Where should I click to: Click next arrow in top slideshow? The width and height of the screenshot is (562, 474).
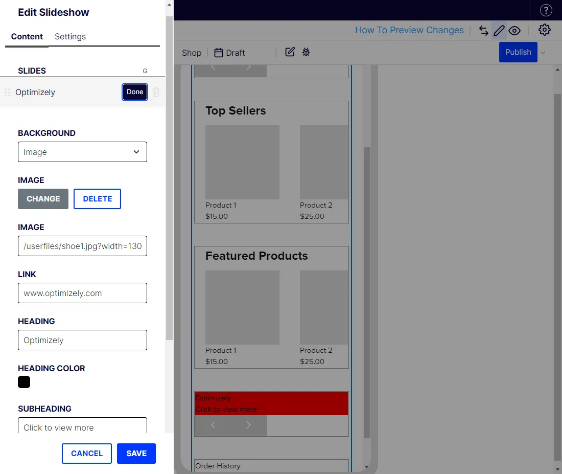tap(248, 67)
